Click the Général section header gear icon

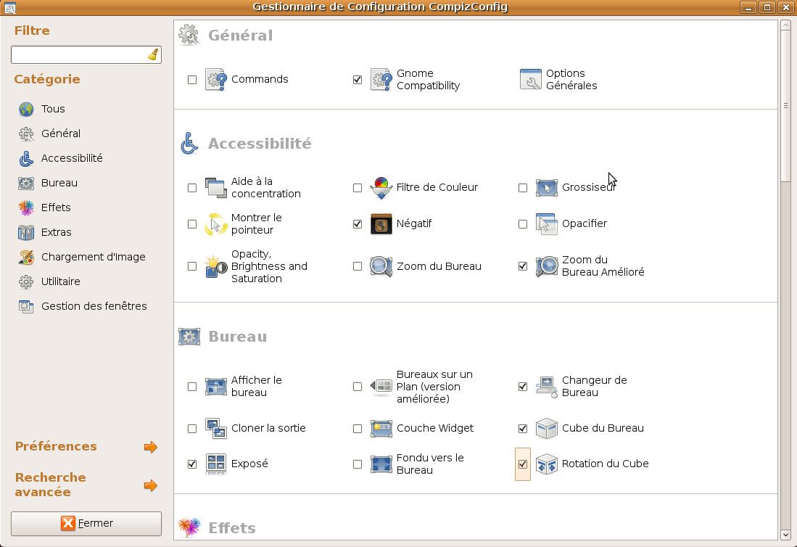click(x=189, y=35)
